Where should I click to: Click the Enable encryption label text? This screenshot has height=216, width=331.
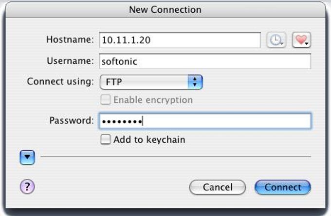153,100
